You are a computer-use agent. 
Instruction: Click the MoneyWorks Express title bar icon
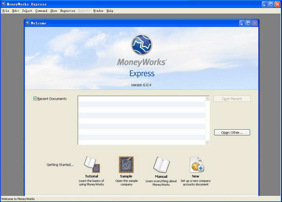(4, 4)
